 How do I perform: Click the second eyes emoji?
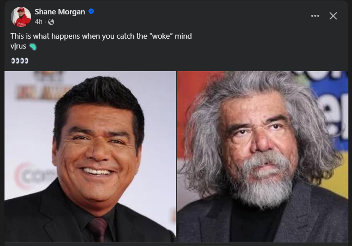pyautogui.click(x=24, y=61)
